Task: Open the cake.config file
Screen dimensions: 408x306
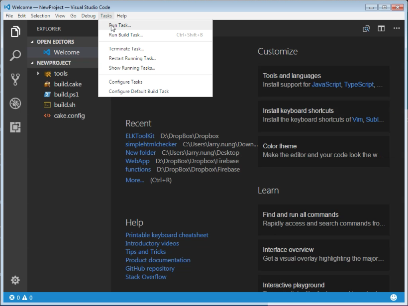Action: click(x=69, y=115)
